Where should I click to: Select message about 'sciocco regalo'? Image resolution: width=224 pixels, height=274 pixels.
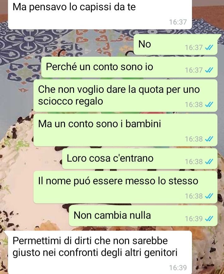click(125, 96)
